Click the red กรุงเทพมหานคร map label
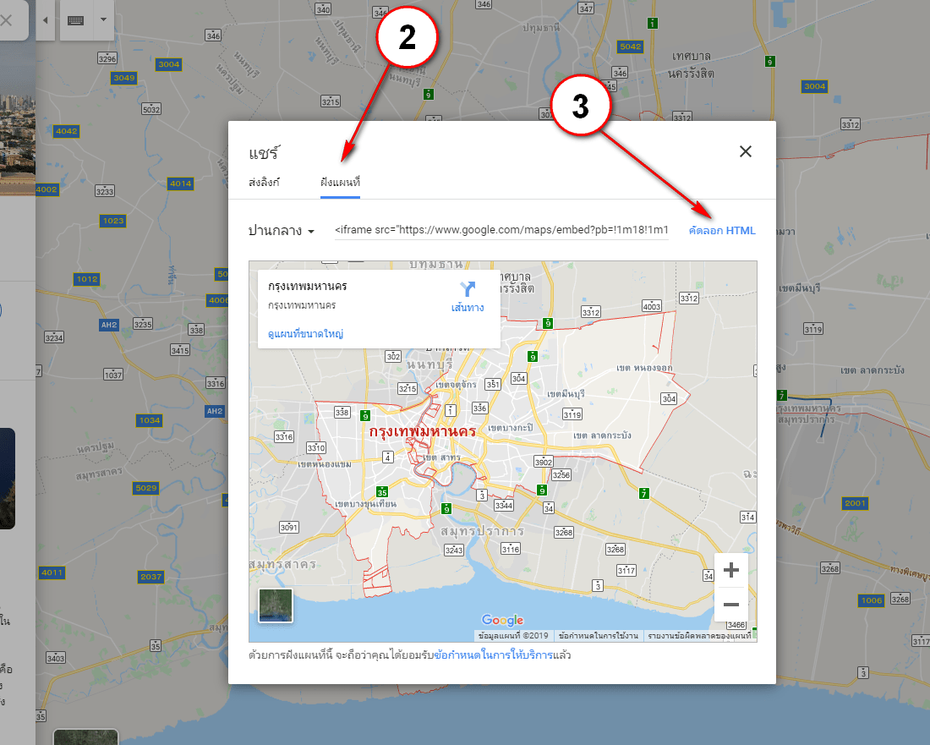The height and width of the screenshot is (745, 930). [x=422, y=430]
